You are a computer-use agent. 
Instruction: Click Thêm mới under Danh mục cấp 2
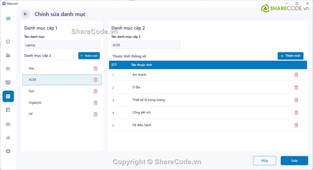89,56
